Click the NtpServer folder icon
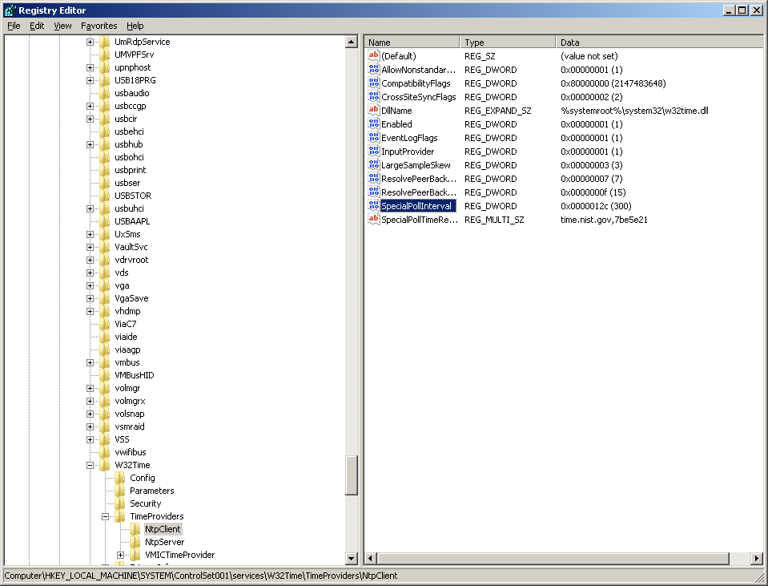This screenshot has width=768, height=586. click(x=135, y=542)
